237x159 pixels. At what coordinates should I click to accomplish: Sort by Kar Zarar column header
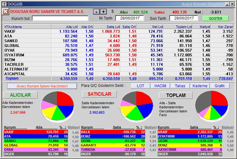pyautogui.click(x=222, y=27)
